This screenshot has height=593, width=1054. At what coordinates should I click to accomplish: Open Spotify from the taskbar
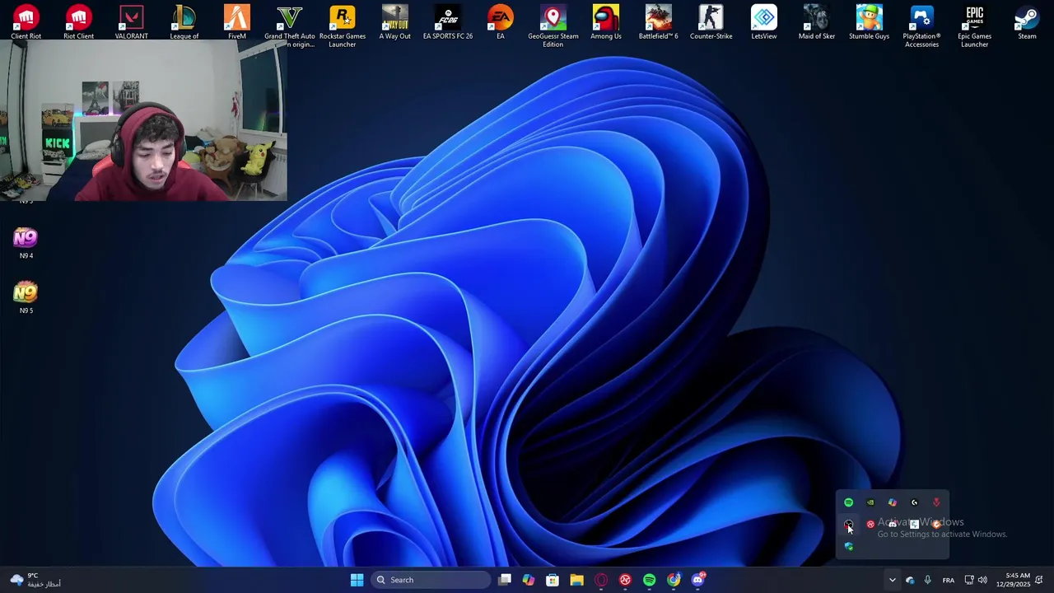650,580
